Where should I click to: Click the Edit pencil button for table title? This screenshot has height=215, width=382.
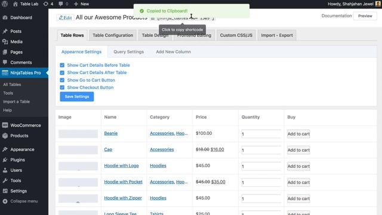pyautogui.click(x=65, y=17)
